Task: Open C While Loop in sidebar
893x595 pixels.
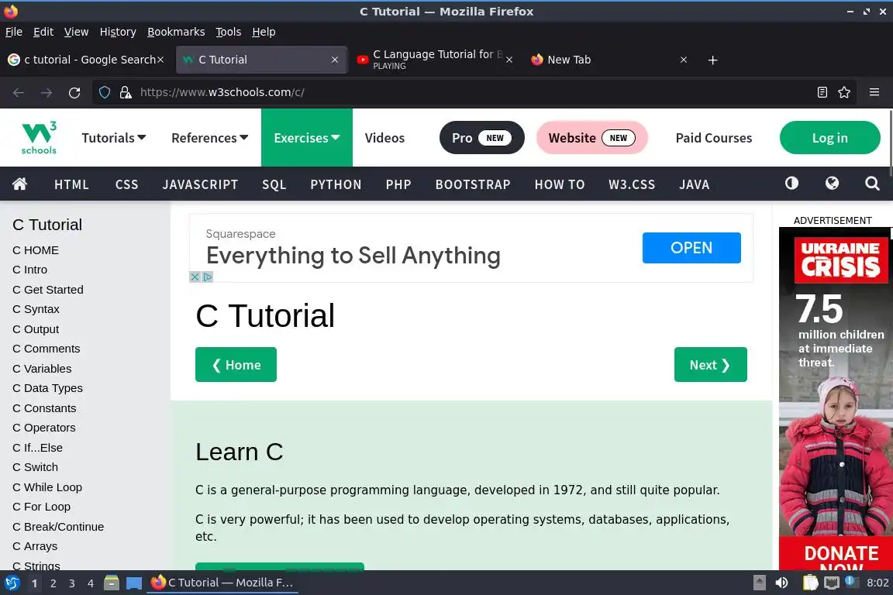Action: [47, 487]
